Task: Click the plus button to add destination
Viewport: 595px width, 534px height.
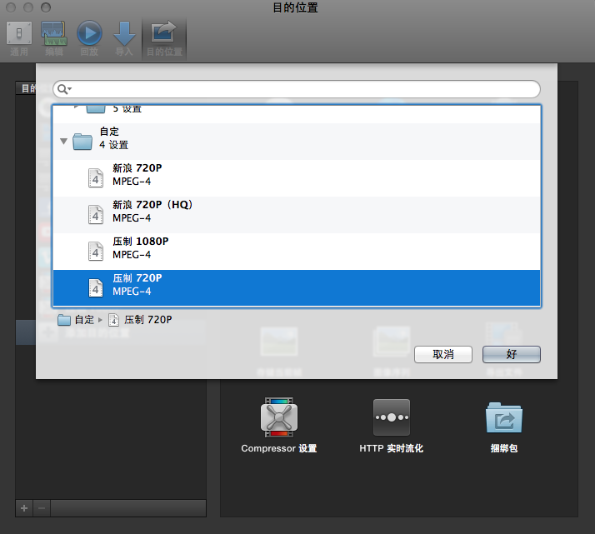Action: 24,507
